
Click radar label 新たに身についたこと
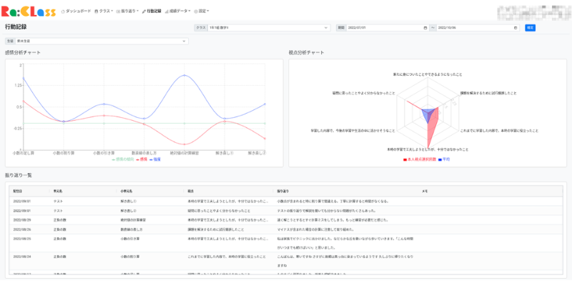click(428, 74)
